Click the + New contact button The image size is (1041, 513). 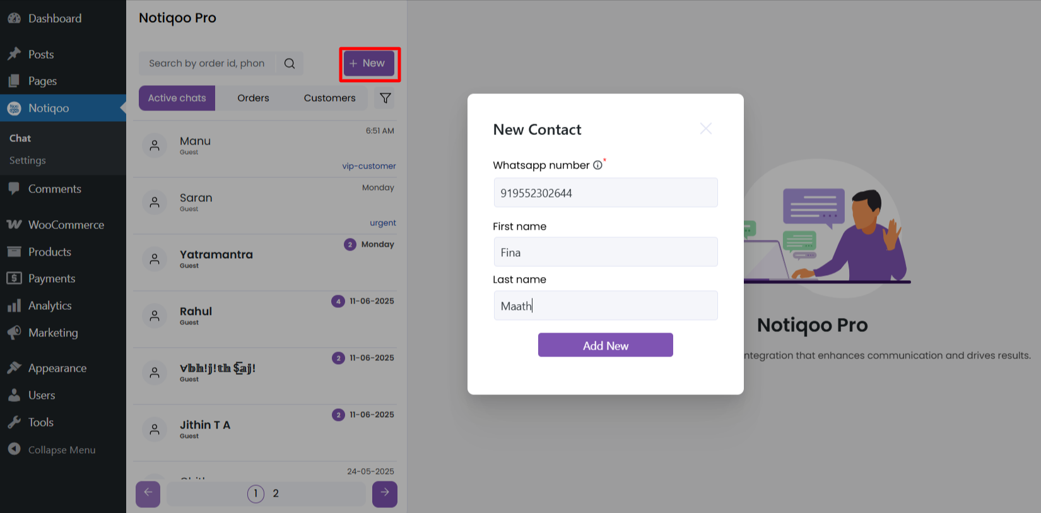[369, 63]
